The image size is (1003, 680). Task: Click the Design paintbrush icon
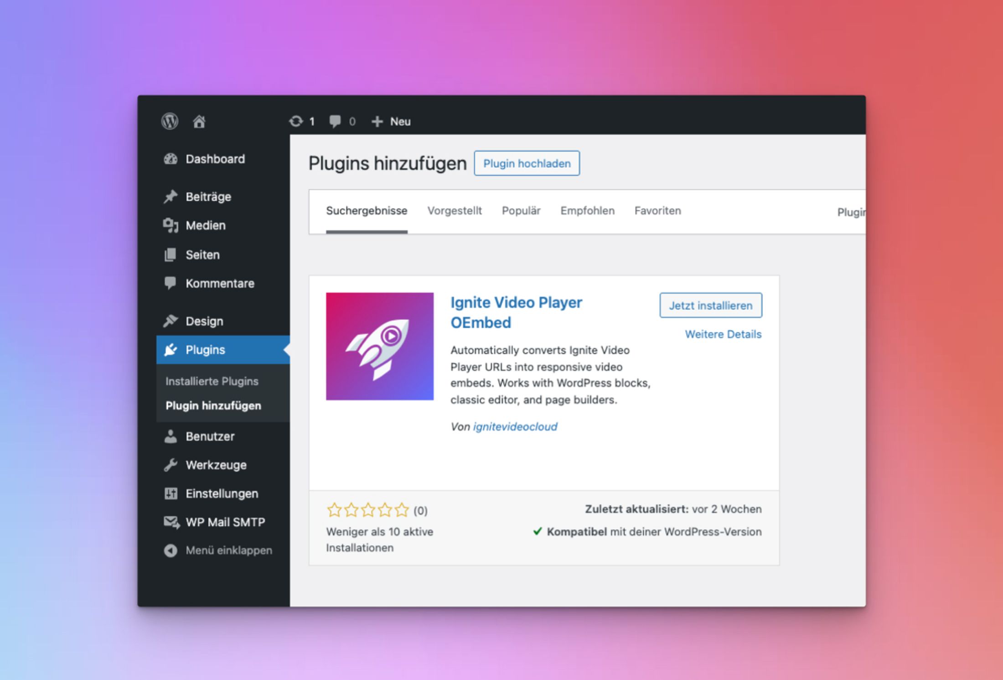pyautogui.click(x=171, y=320)
